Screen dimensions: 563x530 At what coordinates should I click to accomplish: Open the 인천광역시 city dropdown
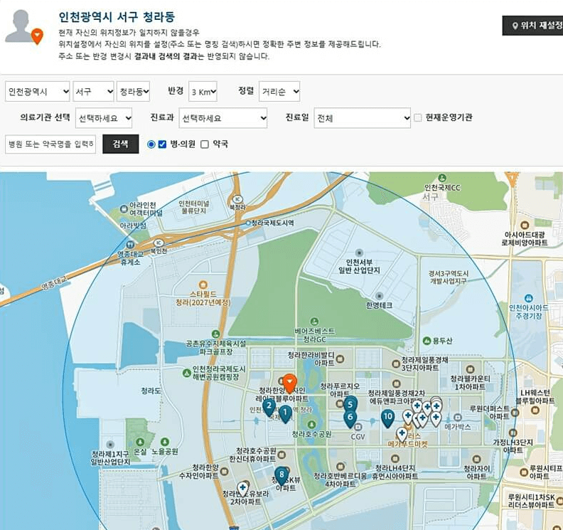tap(38, 92)
